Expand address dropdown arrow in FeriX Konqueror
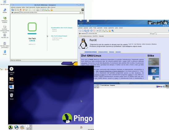 [x=151, y=33]
